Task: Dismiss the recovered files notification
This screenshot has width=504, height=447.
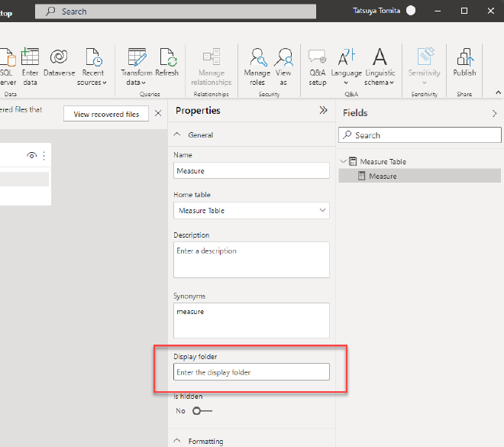Action: click(158, 113)
